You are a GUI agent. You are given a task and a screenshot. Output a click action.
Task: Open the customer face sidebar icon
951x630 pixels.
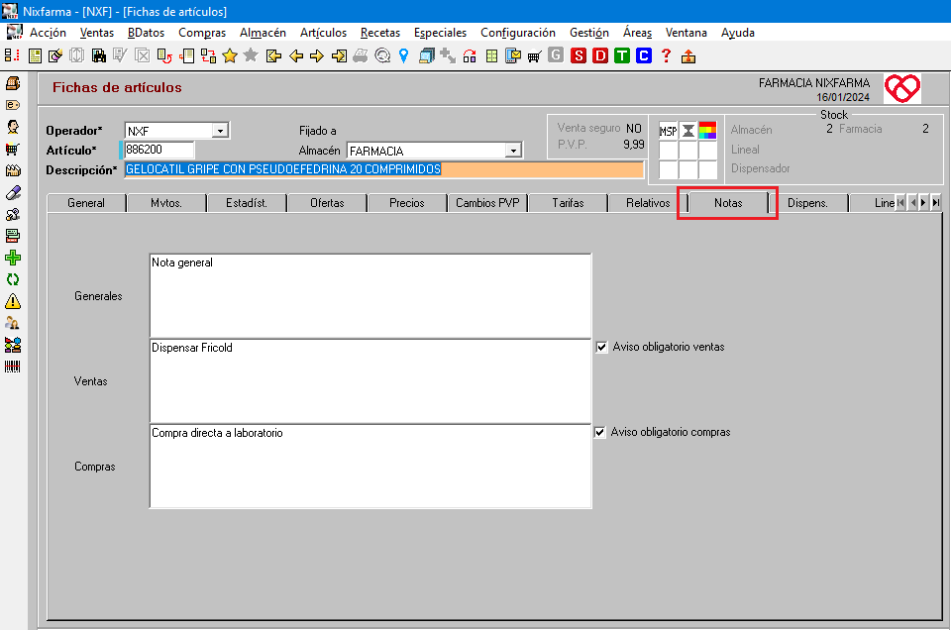tap(13, 127)
